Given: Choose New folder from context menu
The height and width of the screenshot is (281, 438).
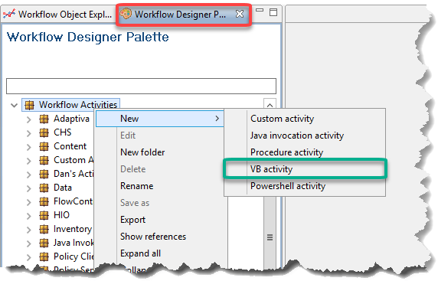Looking at the screenshot, I should pos(160,152).
